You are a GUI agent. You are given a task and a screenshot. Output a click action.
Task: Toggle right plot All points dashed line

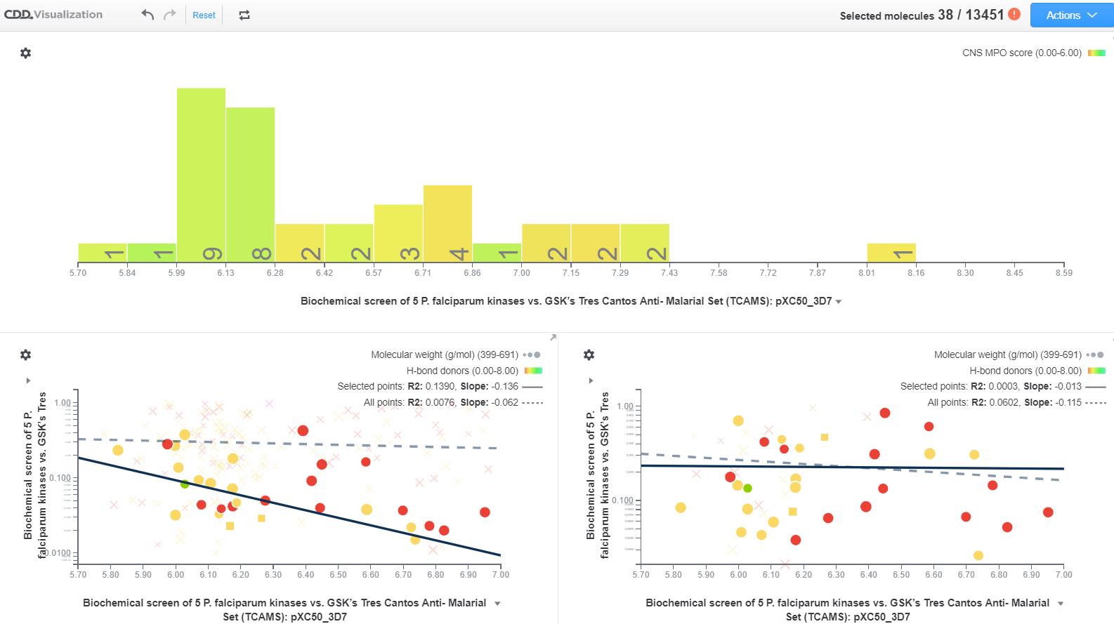[1096, 403]
